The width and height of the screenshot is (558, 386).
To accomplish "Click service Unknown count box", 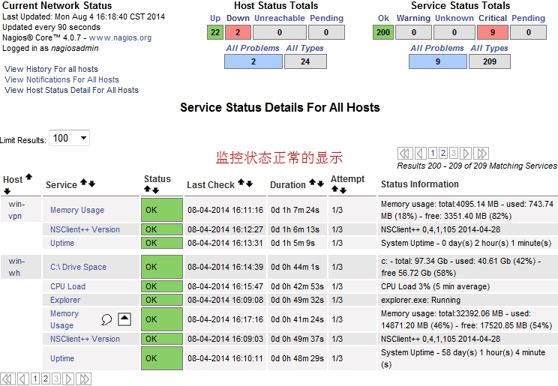I will click(454, 32).
